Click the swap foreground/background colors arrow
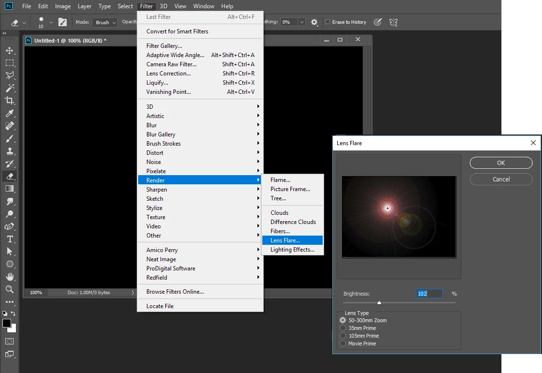The height and width of the screenshot is (373, 542). 13,313
